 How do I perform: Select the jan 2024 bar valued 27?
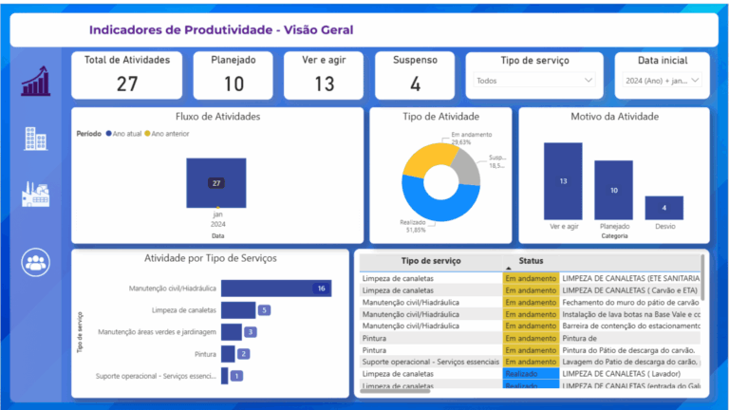[216, 183]
